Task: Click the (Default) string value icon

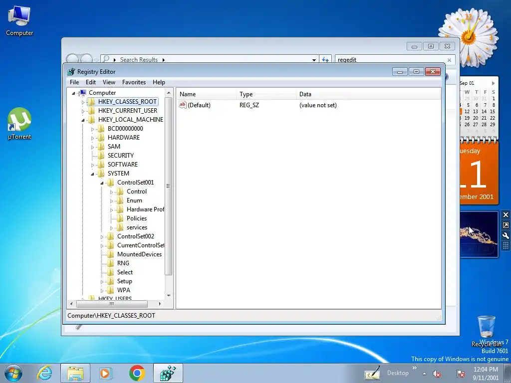Action: click(183, 105)
